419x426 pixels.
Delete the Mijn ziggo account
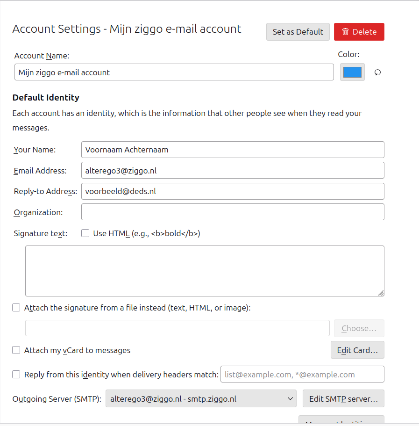(359, 32)
